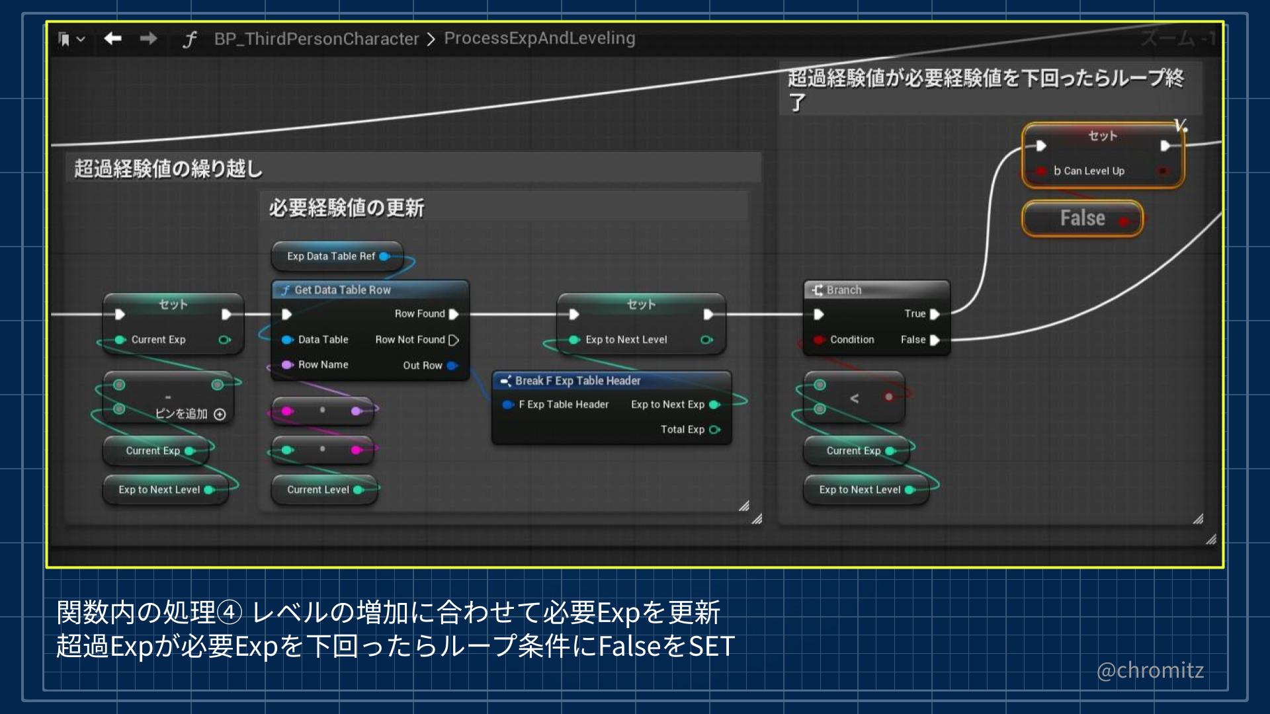Select the Current Exp getter under the Branch
The height and width of the screenshot is (714, 1270).
coord(857,451)
